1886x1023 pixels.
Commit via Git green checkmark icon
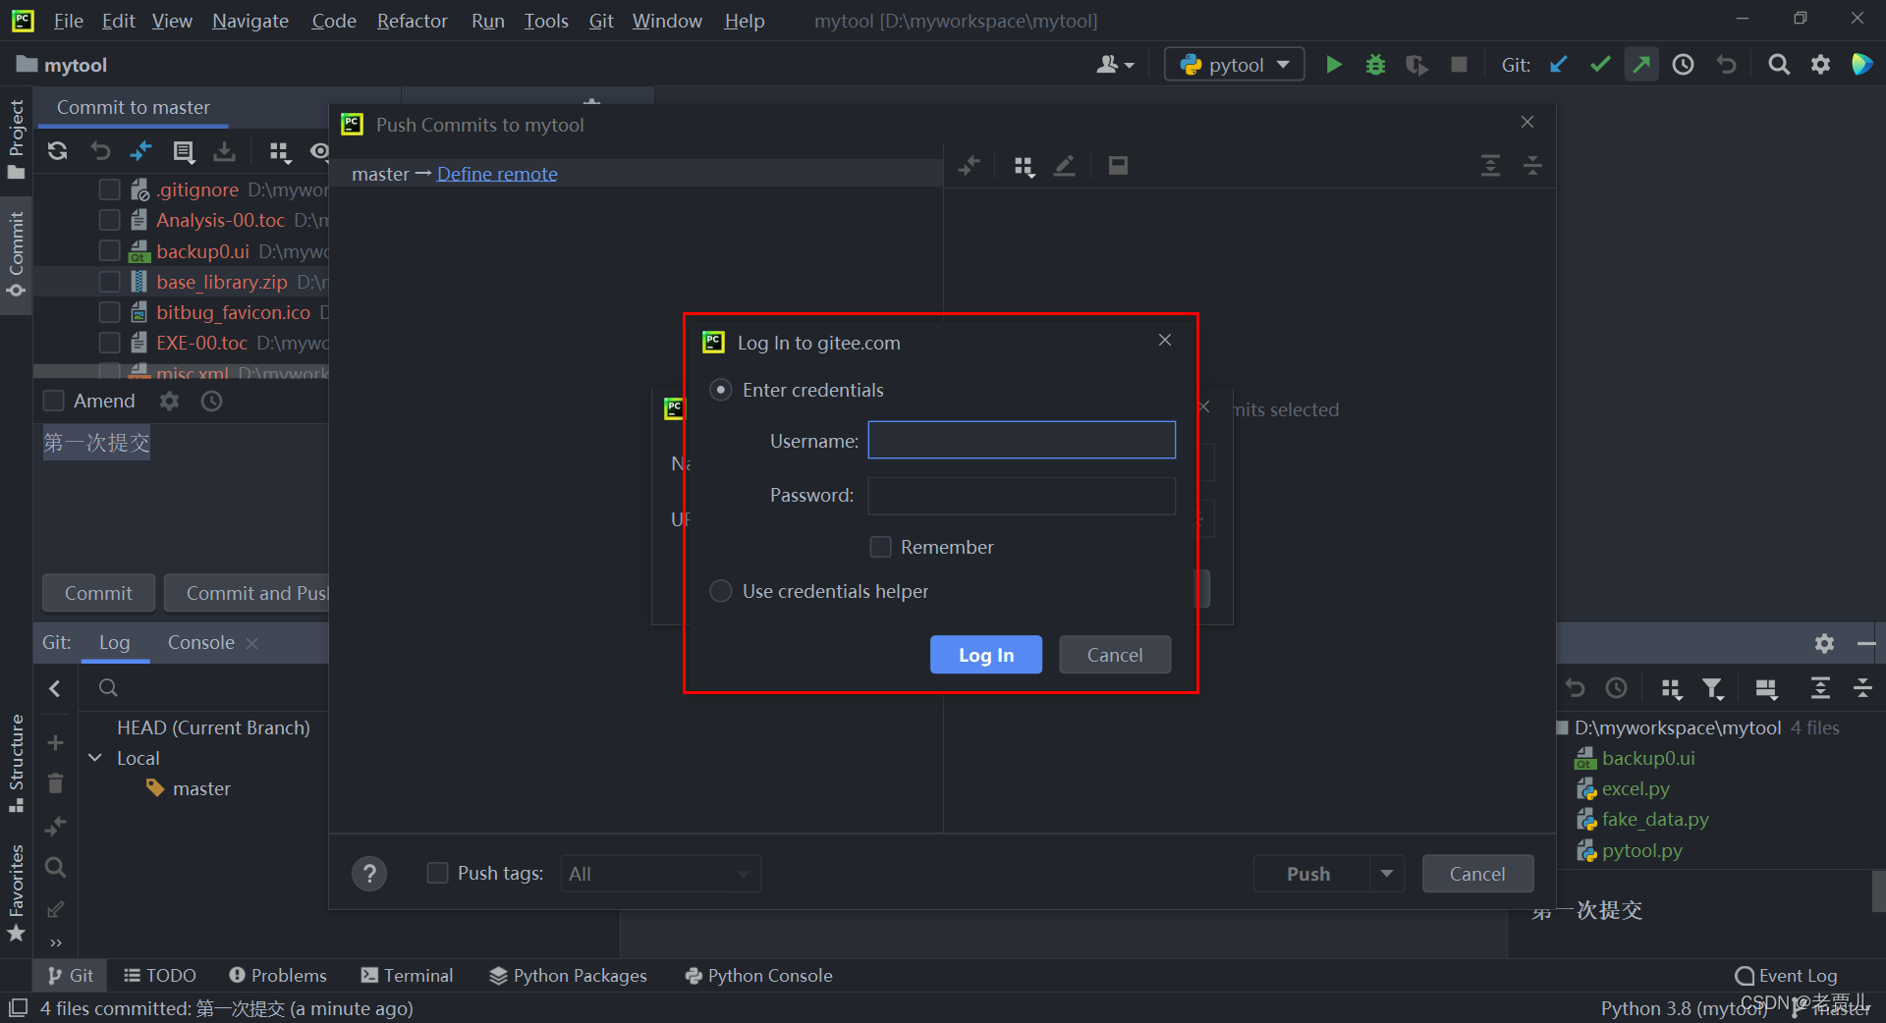[1600, 65]
